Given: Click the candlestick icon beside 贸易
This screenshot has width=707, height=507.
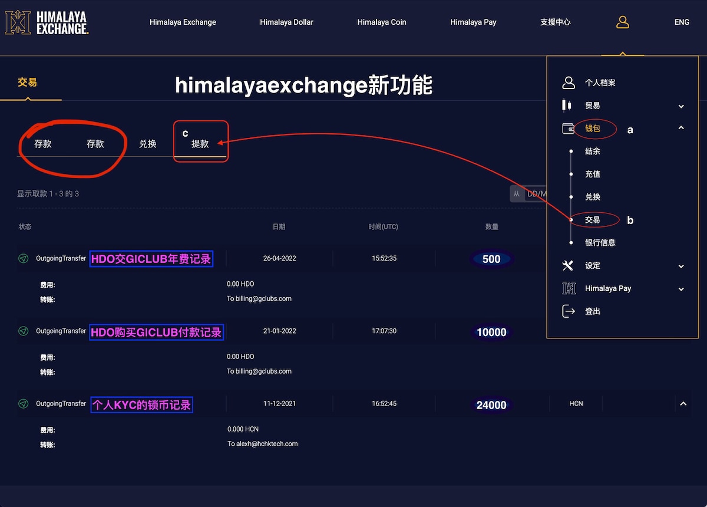Looking at the screenshot, I should point(567,106).
